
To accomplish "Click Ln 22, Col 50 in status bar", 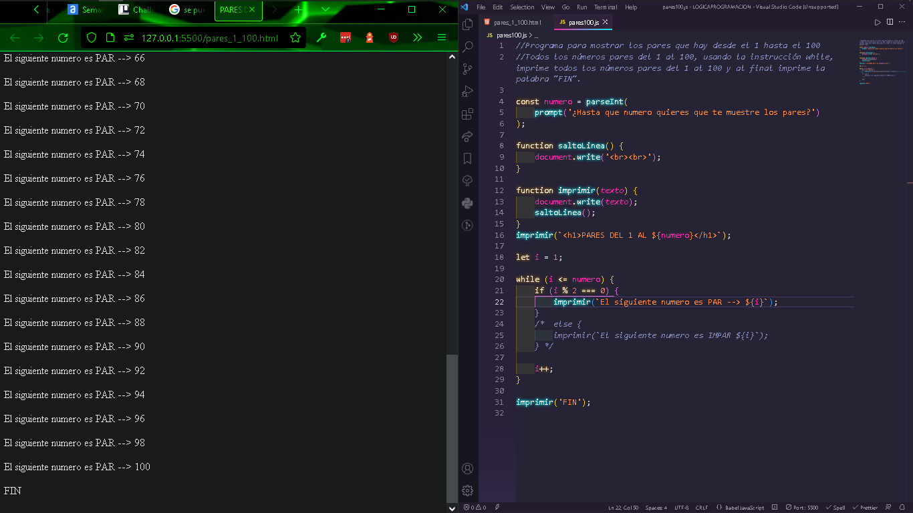I will (x=623, y=508).
